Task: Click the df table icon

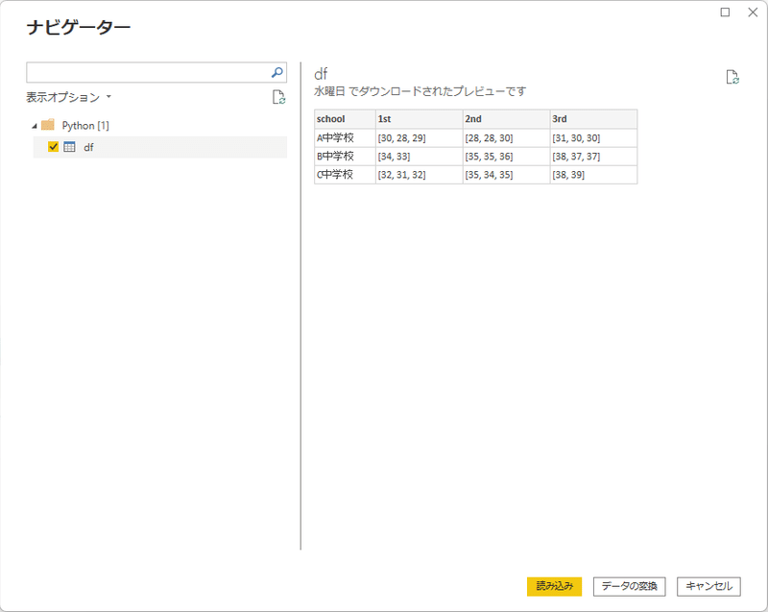Action: tap(69, 146)
